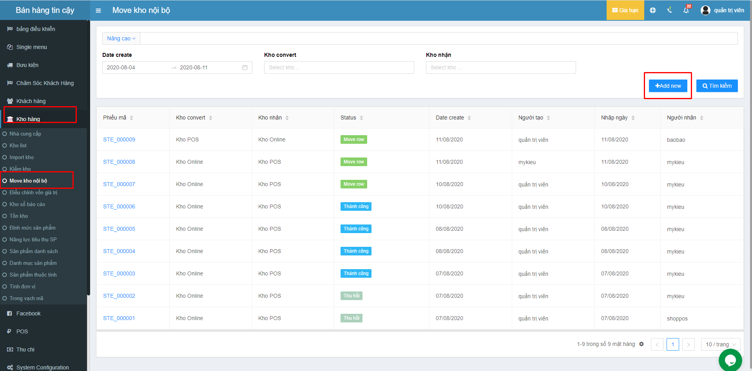Click the globe language icon
Viewport: 752px width, 371px height.
tap(652, 11)
